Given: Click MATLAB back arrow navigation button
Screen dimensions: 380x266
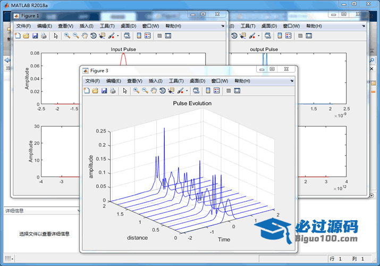Looking at the screenshot, I should [x=7, y=60].
